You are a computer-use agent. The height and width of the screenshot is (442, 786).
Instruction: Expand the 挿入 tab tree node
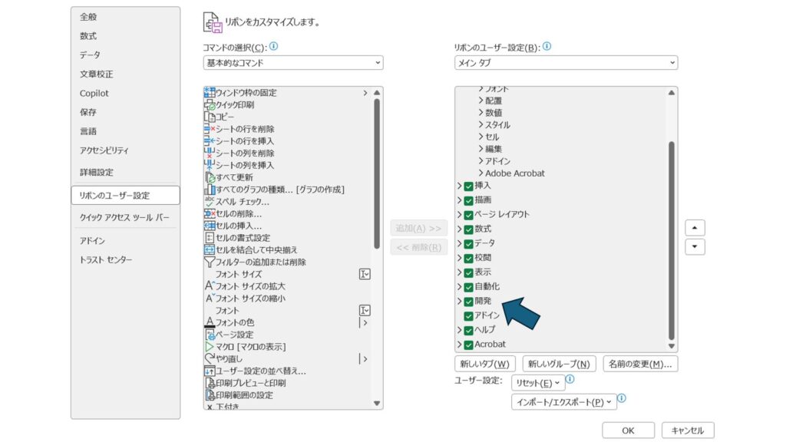[x=460, y=186]
